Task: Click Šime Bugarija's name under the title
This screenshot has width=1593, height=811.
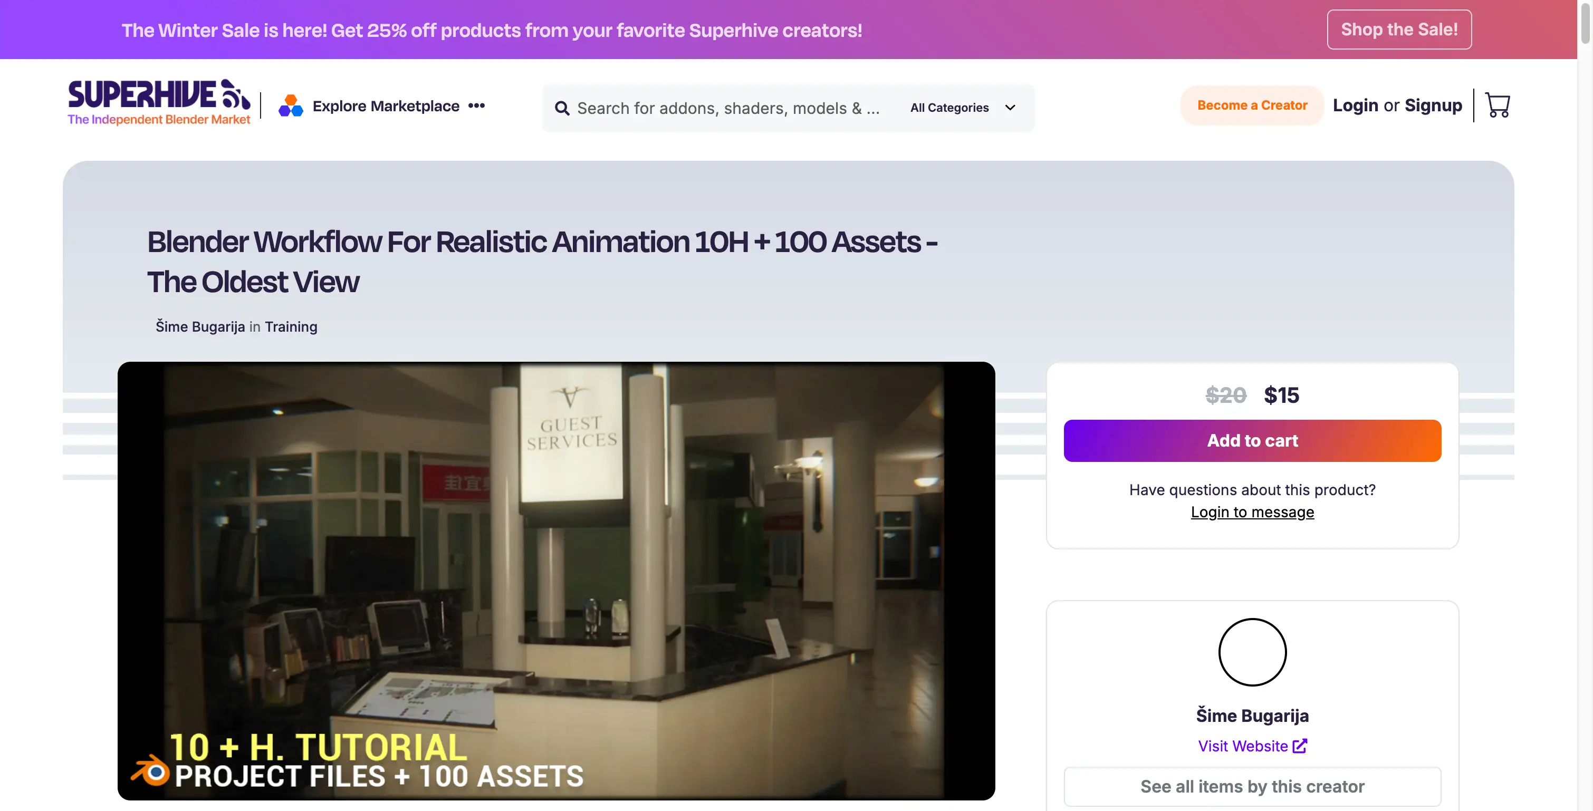Action: pyautogui.click(x=199, y=326)
